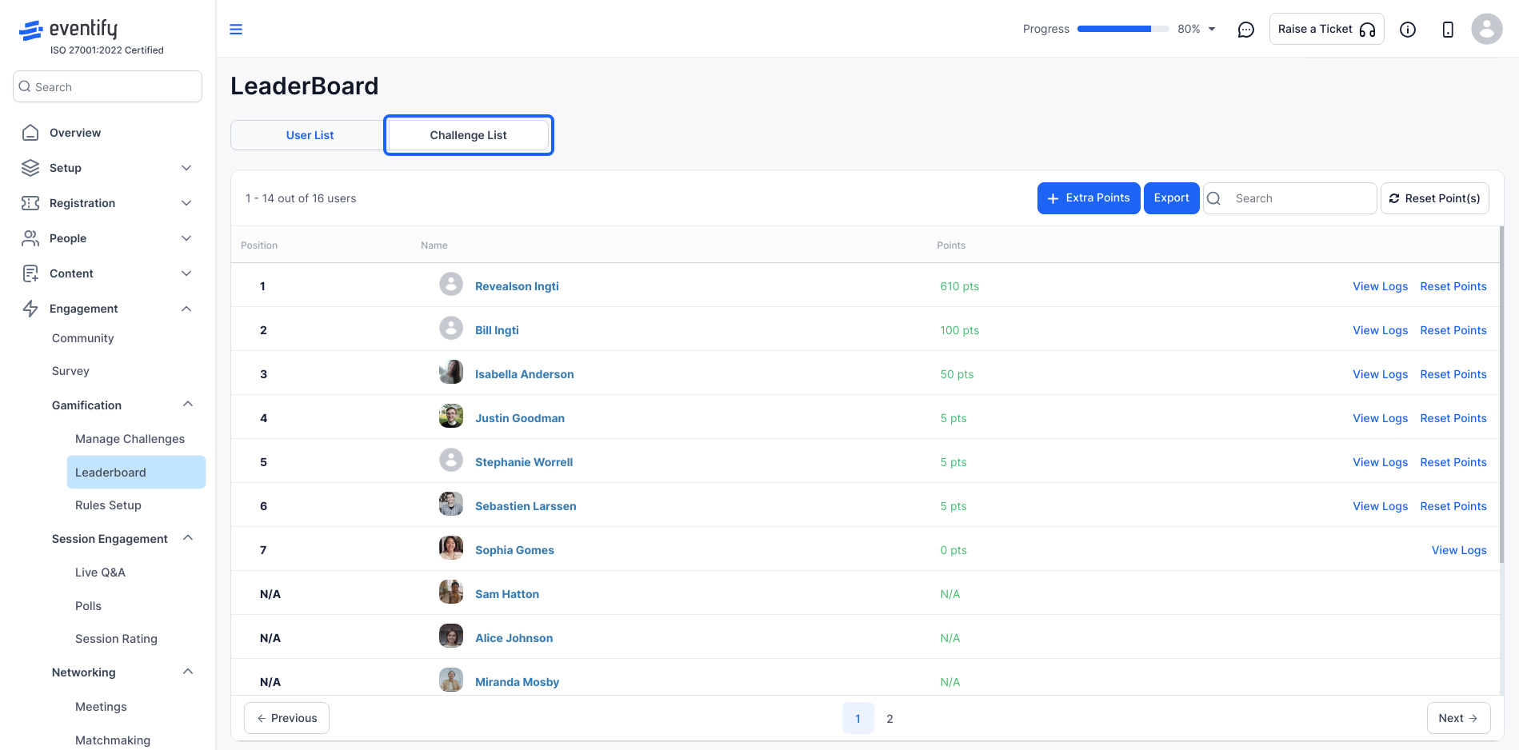Click the Extra Points button
This screenshot has width=1519, height=750.
(1089, 198)
